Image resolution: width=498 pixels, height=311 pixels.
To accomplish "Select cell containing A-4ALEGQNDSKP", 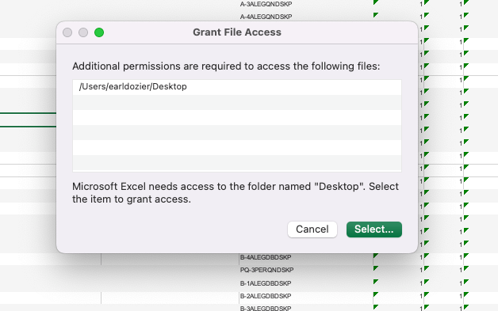I will (x=306, y=17).
